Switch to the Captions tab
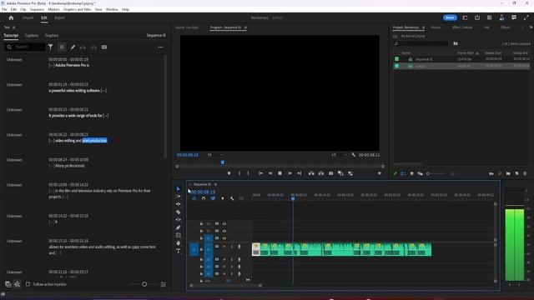 [x=32, y=35]
